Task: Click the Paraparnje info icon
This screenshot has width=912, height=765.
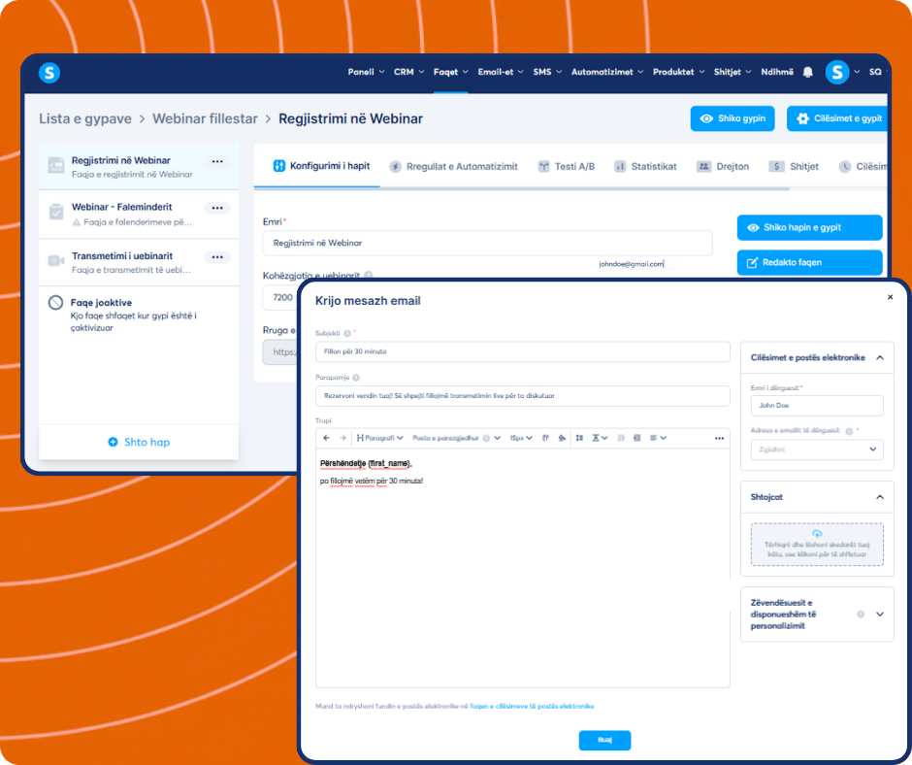Action: tap(356, 378)
